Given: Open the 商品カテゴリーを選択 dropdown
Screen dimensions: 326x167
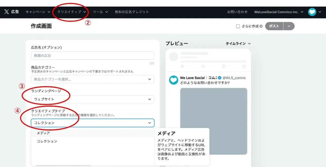Looking at the screenshot, I should 93,79.
